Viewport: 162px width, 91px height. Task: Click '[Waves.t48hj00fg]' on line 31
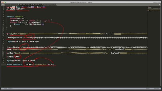14,64
